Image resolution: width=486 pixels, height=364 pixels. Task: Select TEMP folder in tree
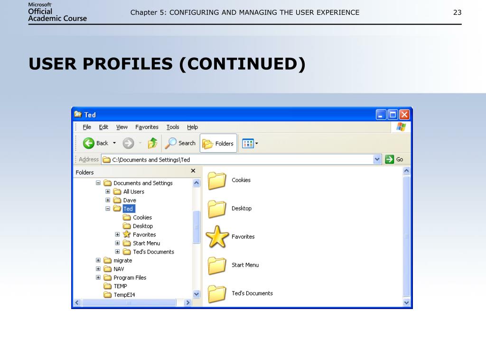(x=115, y=286)
